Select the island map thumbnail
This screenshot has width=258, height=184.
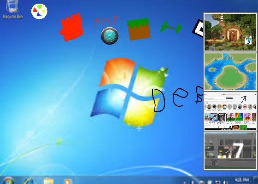pyautogui.click(x=230, y=72)
